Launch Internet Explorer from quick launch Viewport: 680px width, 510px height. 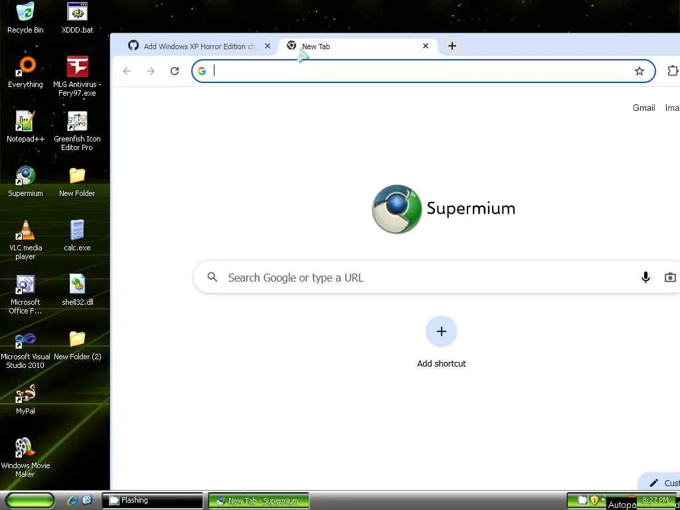(72, 501)
